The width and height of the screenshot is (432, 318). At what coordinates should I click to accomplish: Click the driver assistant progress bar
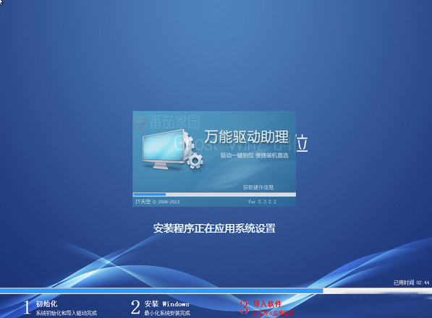214,194
